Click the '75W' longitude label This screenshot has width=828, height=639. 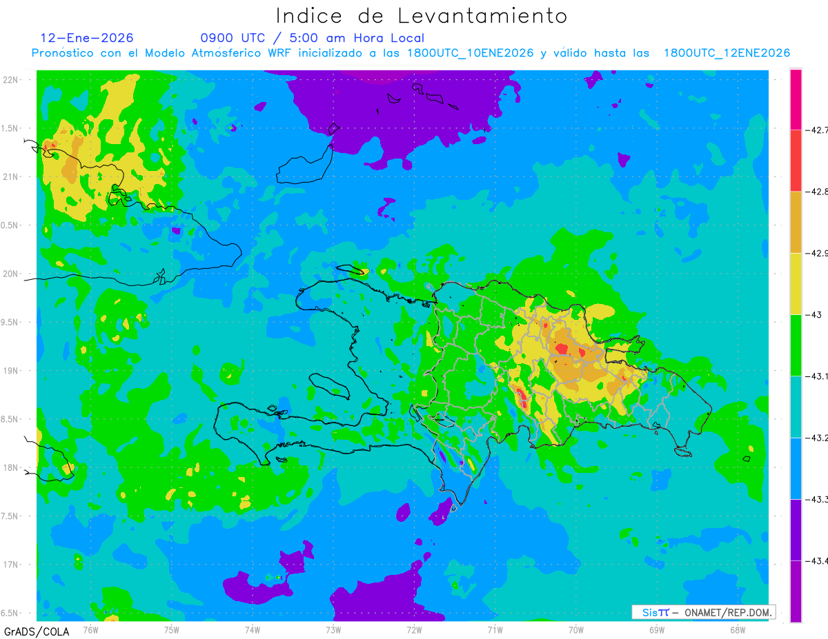coord(172,629)
